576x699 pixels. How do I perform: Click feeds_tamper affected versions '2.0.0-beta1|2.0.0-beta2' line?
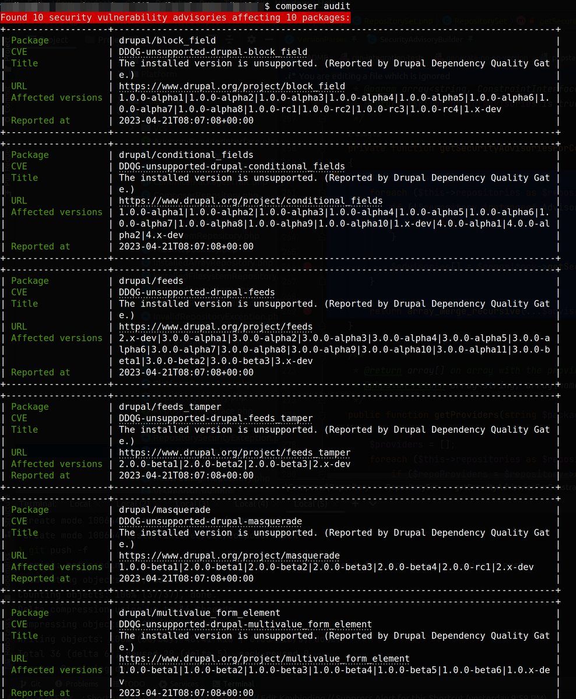point(234,464)
